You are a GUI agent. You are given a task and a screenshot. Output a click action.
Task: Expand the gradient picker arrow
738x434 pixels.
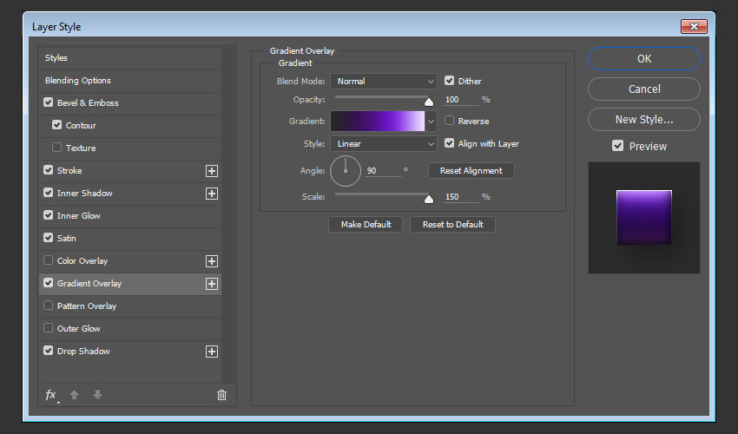point(431,122)
